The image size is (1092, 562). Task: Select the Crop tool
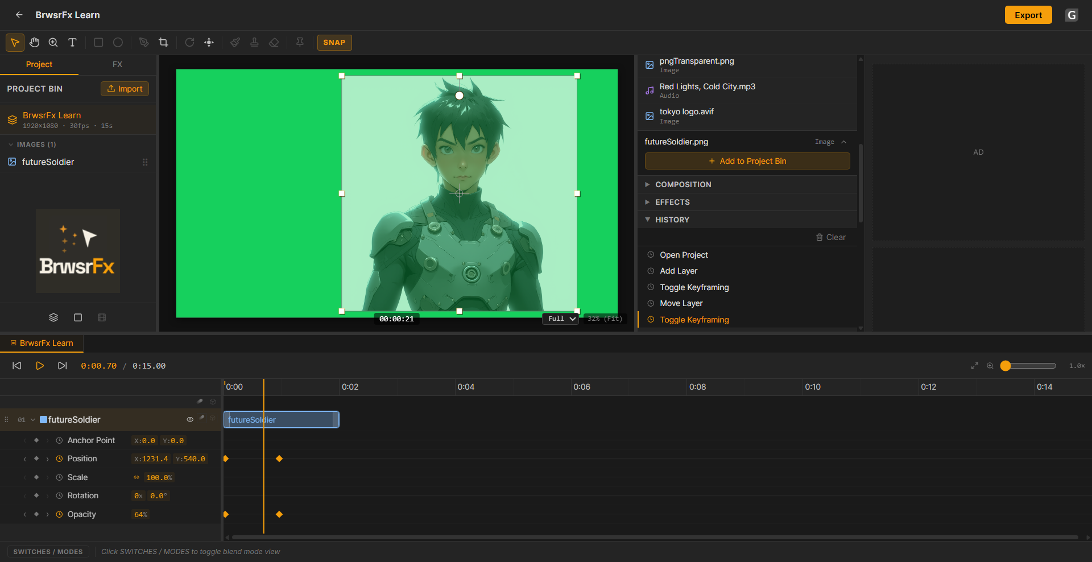[x=163, y=43]
